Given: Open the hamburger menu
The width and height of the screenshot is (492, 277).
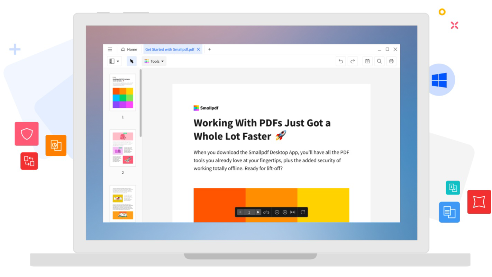Looking at the screenshot, I should coord(110,50).
